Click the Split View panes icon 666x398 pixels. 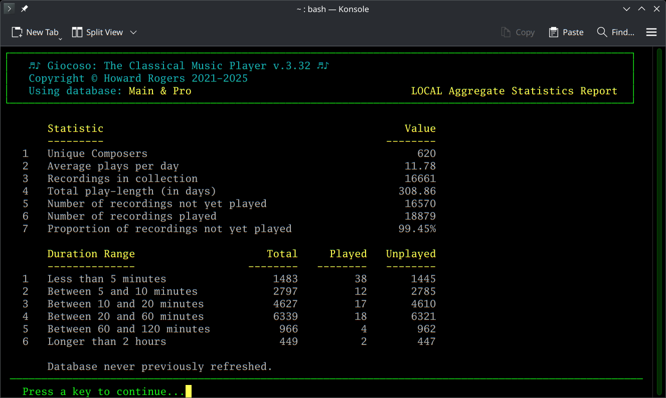[x=78, y=32]
